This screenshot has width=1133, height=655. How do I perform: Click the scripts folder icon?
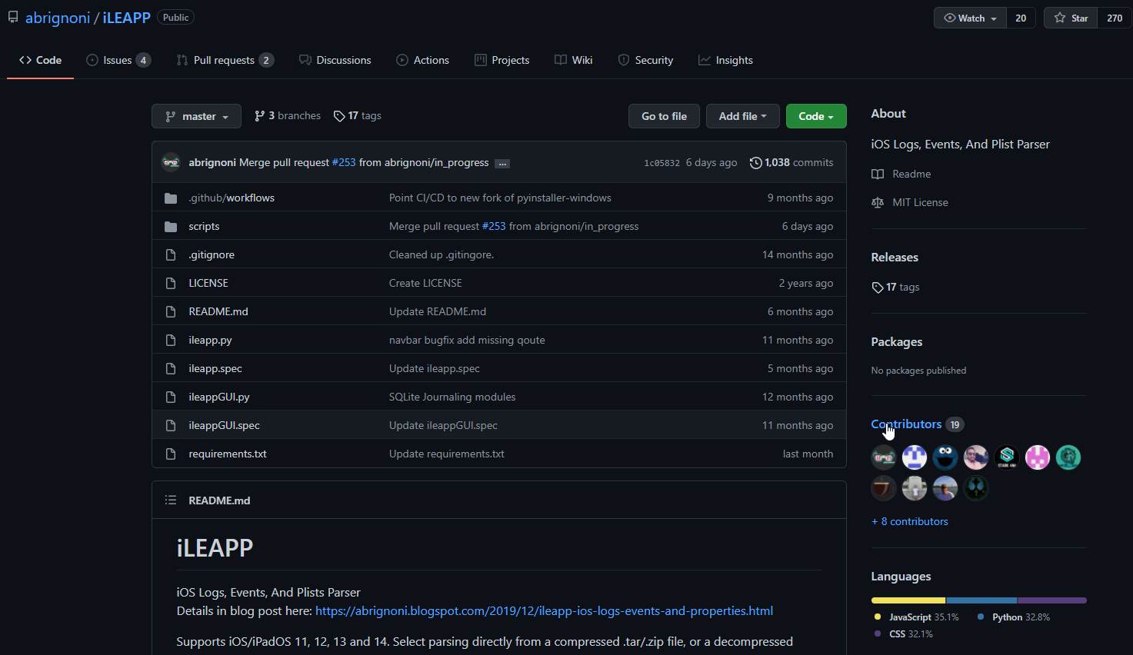click(171, 227)
